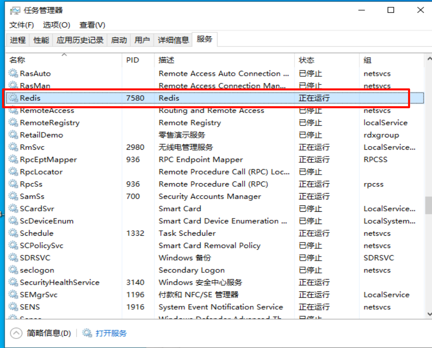Click the SCardSvr service gear icon
This screenshot has height=348, width=432.
click(13, 209)
